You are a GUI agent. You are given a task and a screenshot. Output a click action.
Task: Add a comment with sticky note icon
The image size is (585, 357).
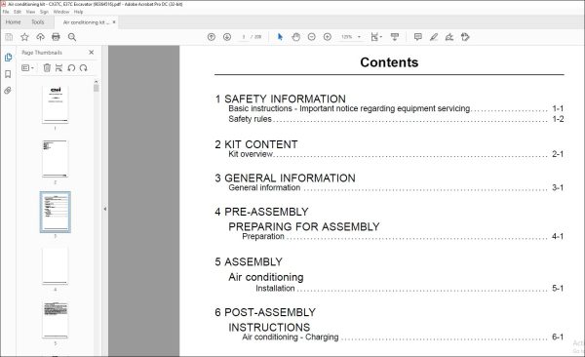418,37
